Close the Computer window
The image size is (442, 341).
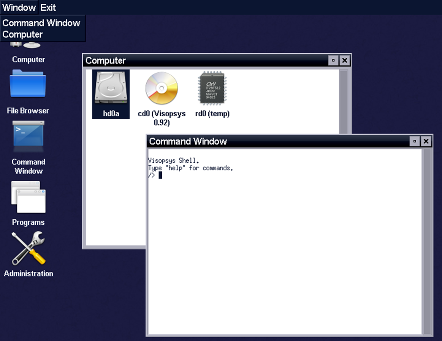(x=345, y=60)
